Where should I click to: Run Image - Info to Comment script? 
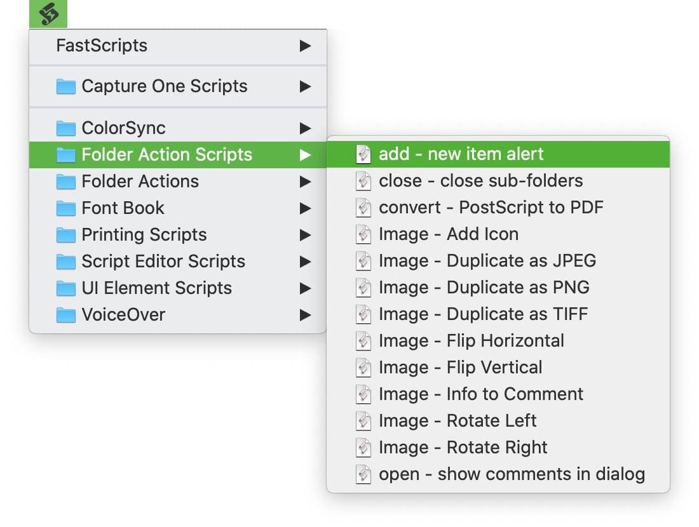click(480, 394)
